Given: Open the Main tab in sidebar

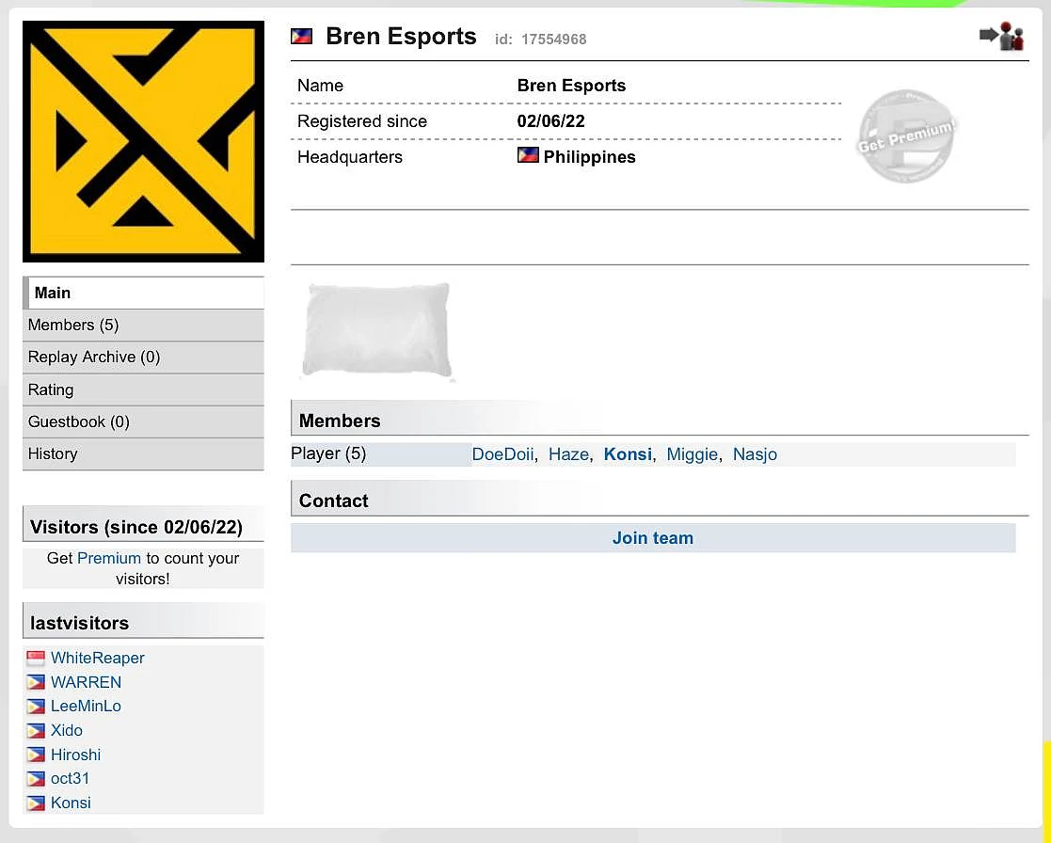Looking at the screenshot, I should click(x=143, y=293).
